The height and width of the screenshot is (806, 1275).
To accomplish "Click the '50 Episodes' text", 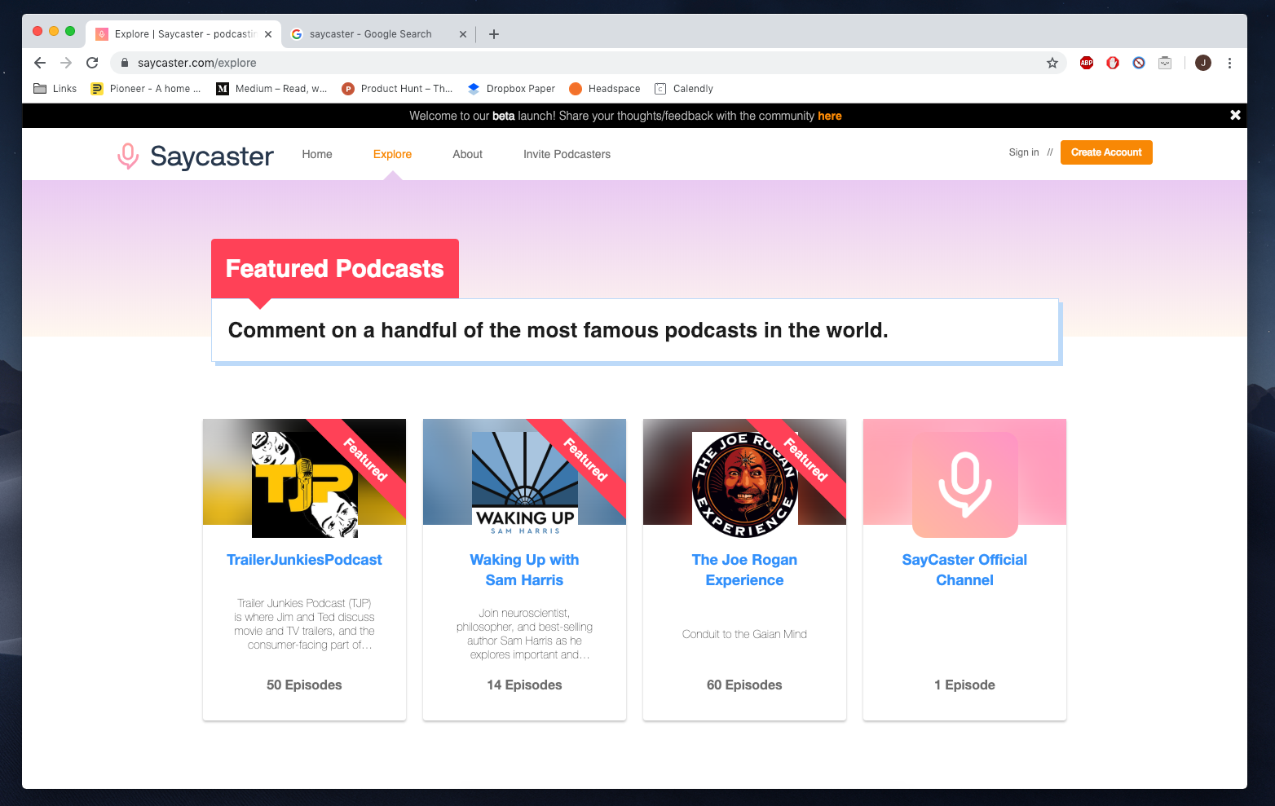I will (x=304, y=685).
